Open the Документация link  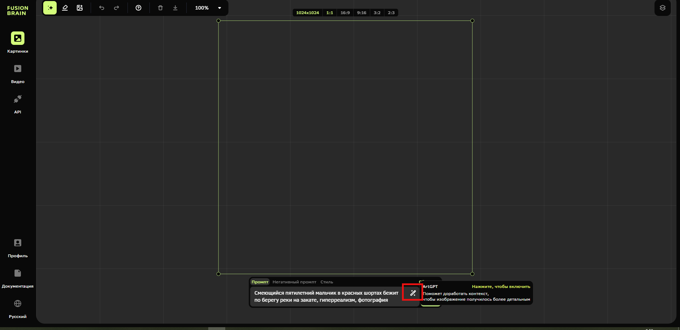coord(18,278)
